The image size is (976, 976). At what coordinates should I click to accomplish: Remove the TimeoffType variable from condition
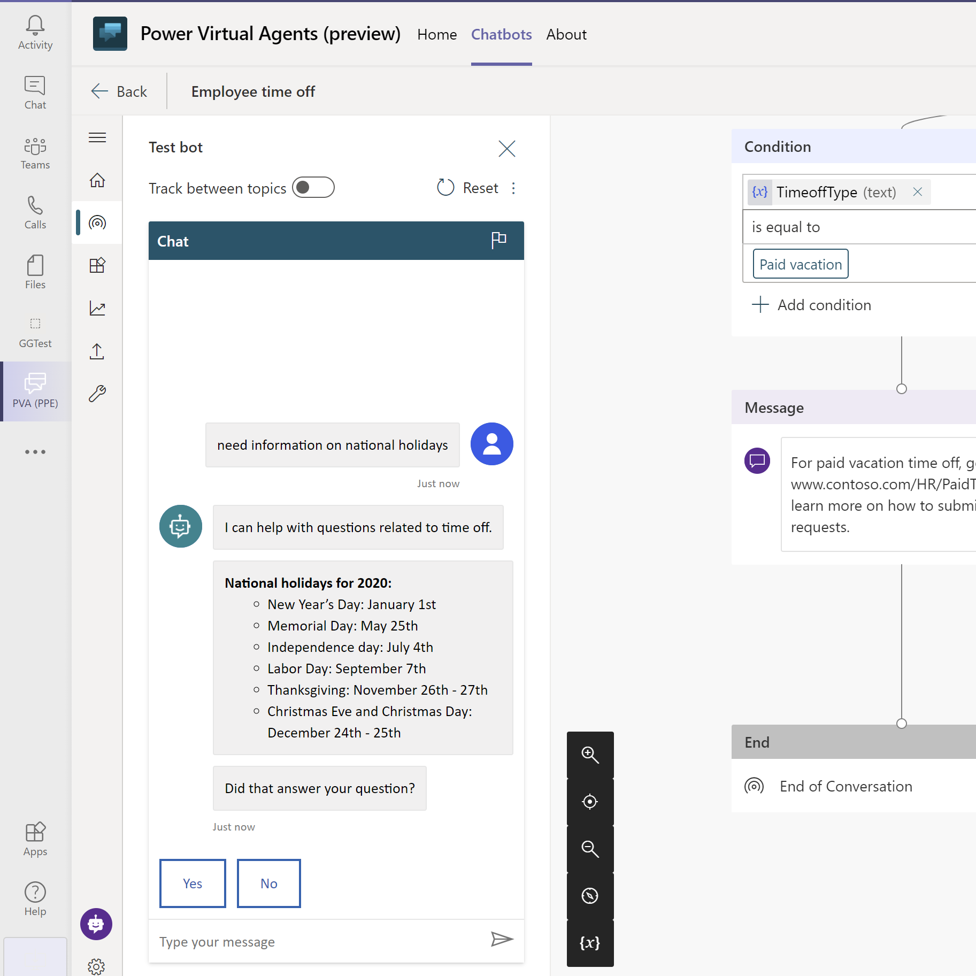coord(918,191)
